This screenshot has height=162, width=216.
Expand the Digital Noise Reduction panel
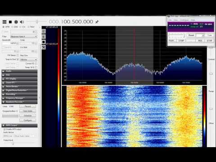coord(19,90)
